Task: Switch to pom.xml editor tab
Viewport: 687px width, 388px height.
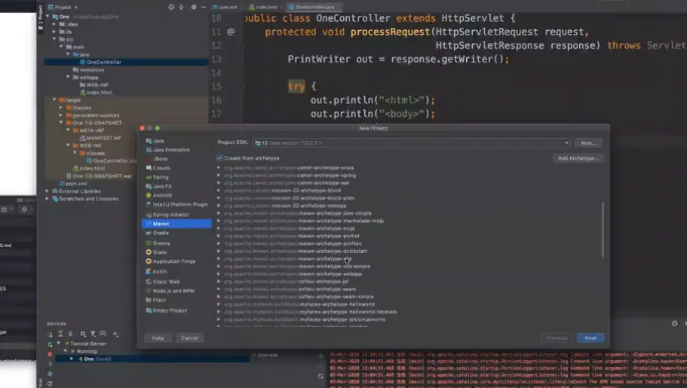Action: [225, 7]
